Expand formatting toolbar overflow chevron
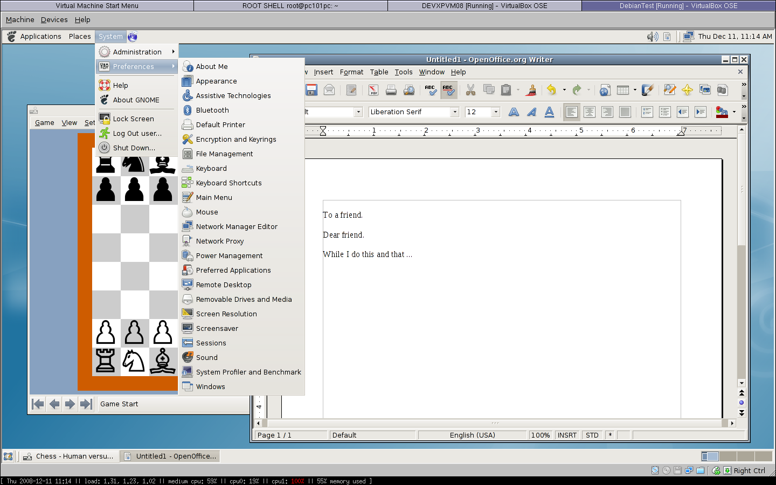This screenshot has width=776, height=485. coord(744,107)
